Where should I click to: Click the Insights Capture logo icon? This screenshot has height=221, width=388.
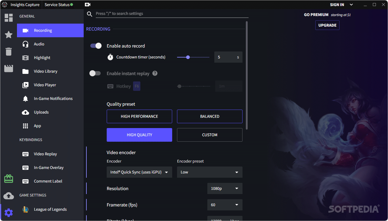(x=5, y=5)
